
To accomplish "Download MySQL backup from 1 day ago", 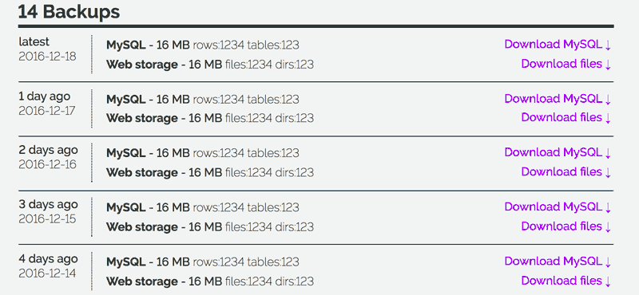I will 558,99.
